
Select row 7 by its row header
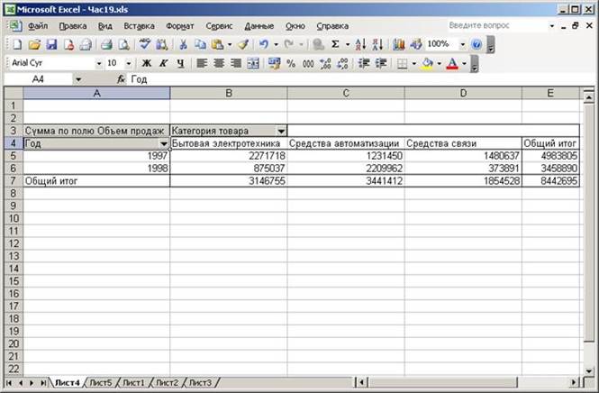[14, 181]
